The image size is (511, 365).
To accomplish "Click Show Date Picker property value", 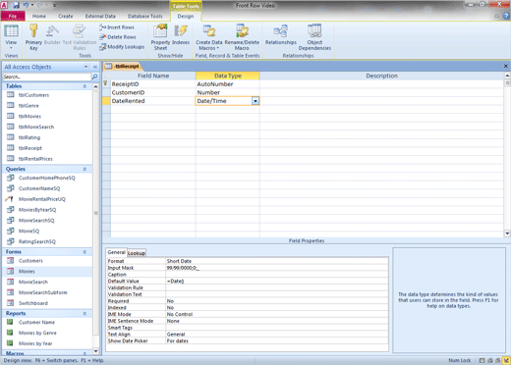I will [x=277, y=340].
